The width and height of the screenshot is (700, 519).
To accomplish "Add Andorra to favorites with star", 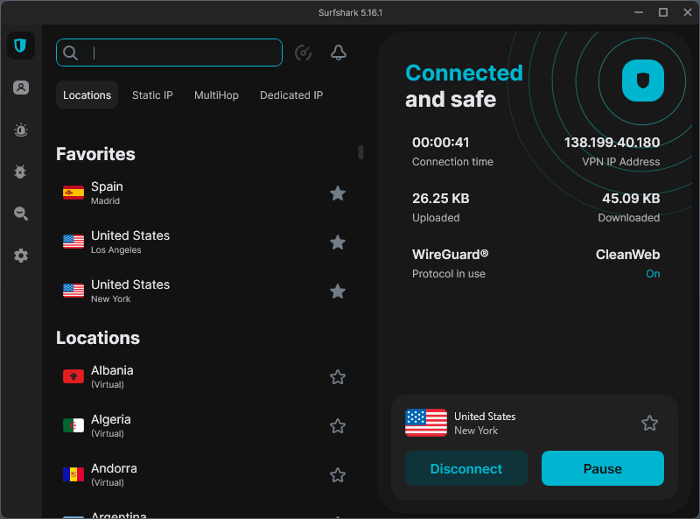I will click(338, 475).
